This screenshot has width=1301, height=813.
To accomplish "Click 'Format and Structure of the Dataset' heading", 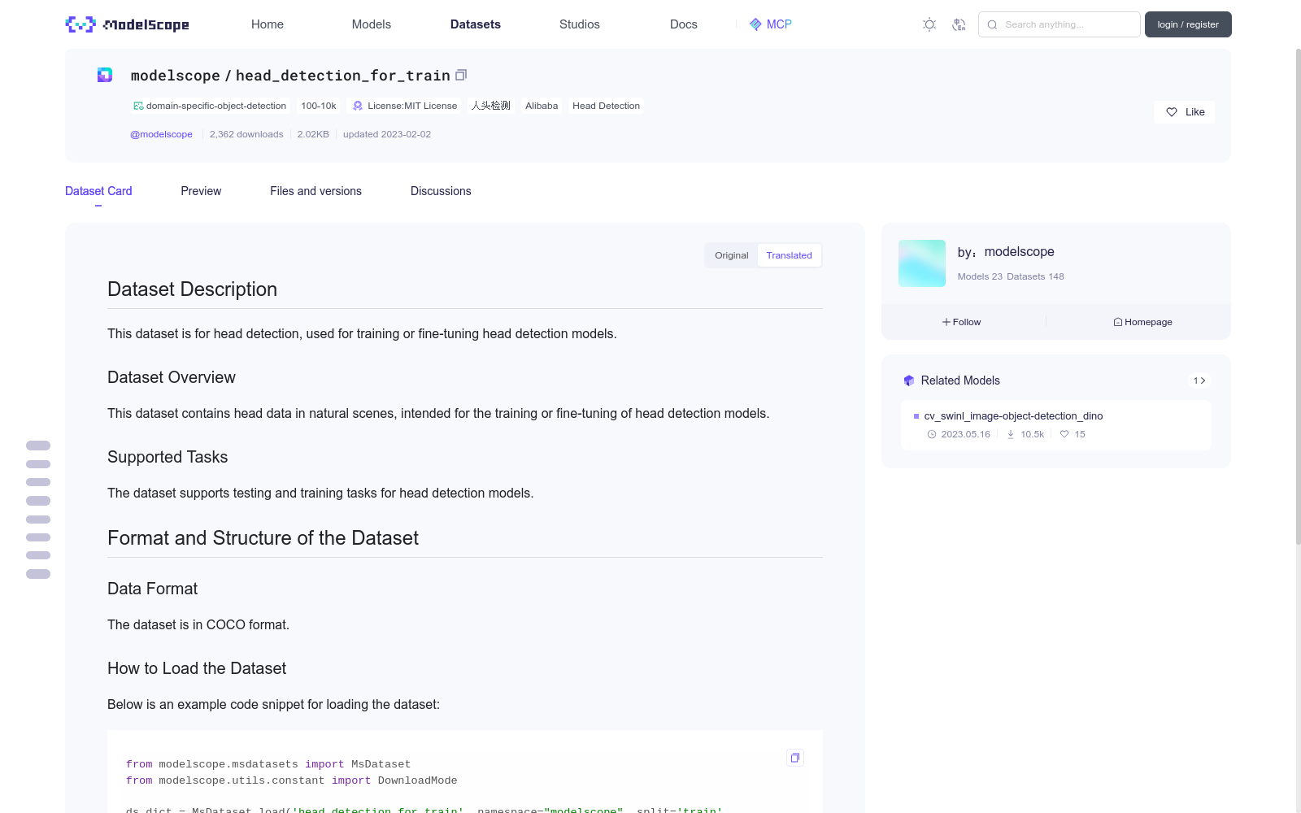I will (x=263, y=538).
